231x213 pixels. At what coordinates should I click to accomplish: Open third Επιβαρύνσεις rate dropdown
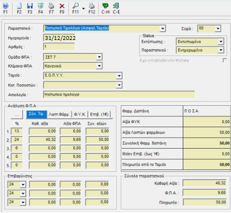(23, 202)
